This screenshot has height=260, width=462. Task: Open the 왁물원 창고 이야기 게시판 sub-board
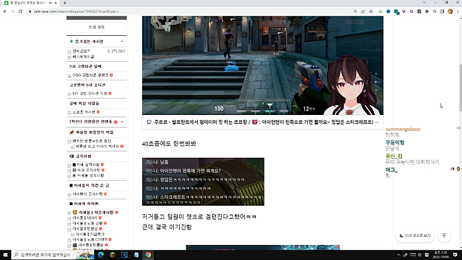coord(98,146)
